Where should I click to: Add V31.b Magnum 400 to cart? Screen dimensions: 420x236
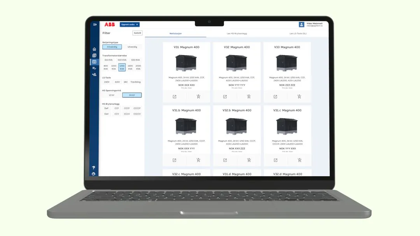[x=198, y=160]
